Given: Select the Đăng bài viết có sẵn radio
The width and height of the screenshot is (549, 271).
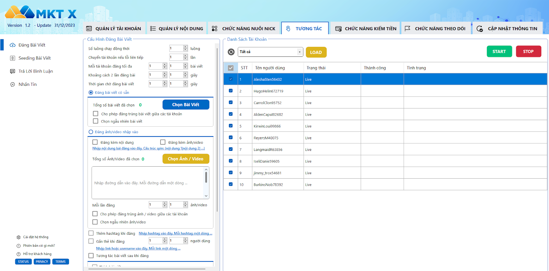Looking at the screenshot, I should 91,92.
